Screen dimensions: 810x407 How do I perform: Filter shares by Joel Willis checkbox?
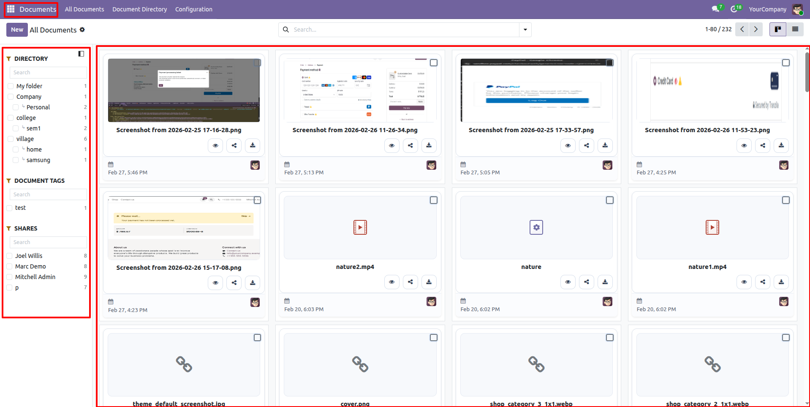click(x=9, y=256)
